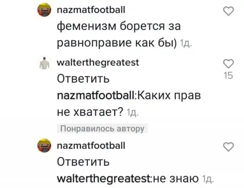Click 'Ответить' above the 'не знаю' reply
The height and width of the screenshot is (188, 244).
83,162
